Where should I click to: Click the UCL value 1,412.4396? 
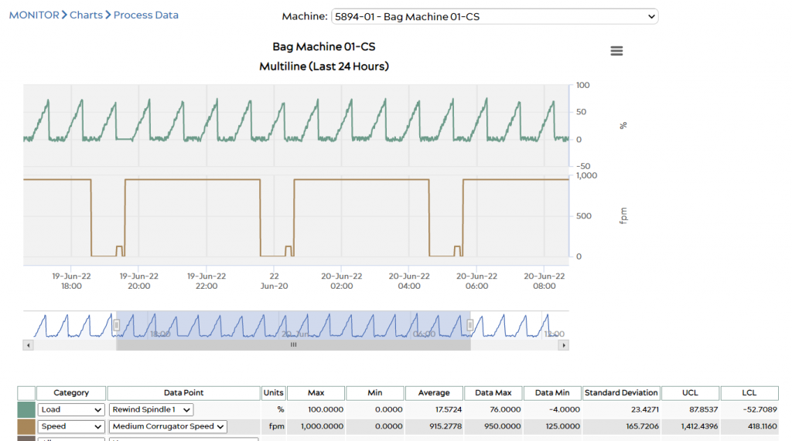[699, 426]
